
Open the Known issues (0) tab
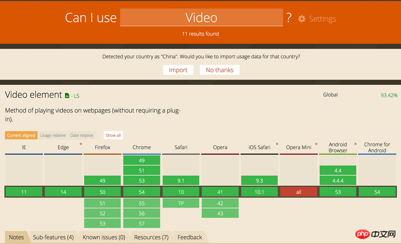click(x=103, y=237)
